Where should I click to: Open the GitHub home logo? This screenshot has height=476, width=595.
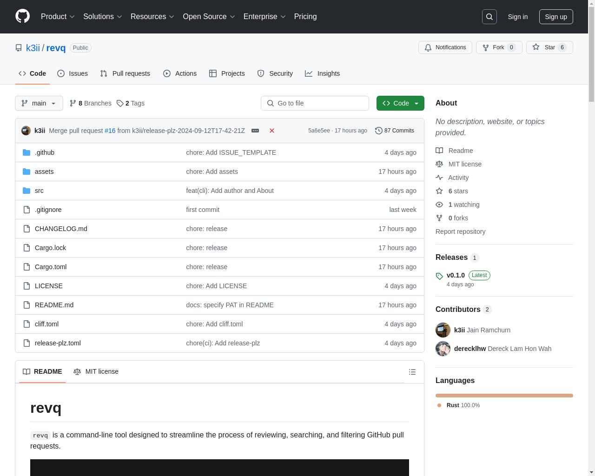pos(22,16)
